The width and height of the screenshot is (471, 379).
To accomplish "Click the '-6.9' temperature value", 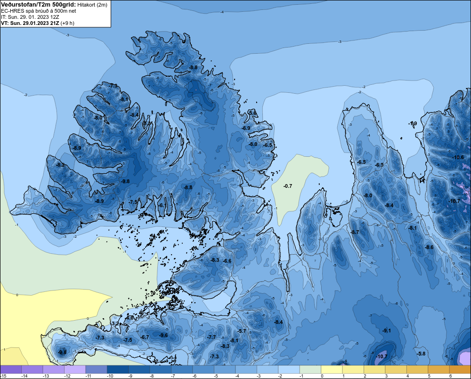I will (246, 128).
